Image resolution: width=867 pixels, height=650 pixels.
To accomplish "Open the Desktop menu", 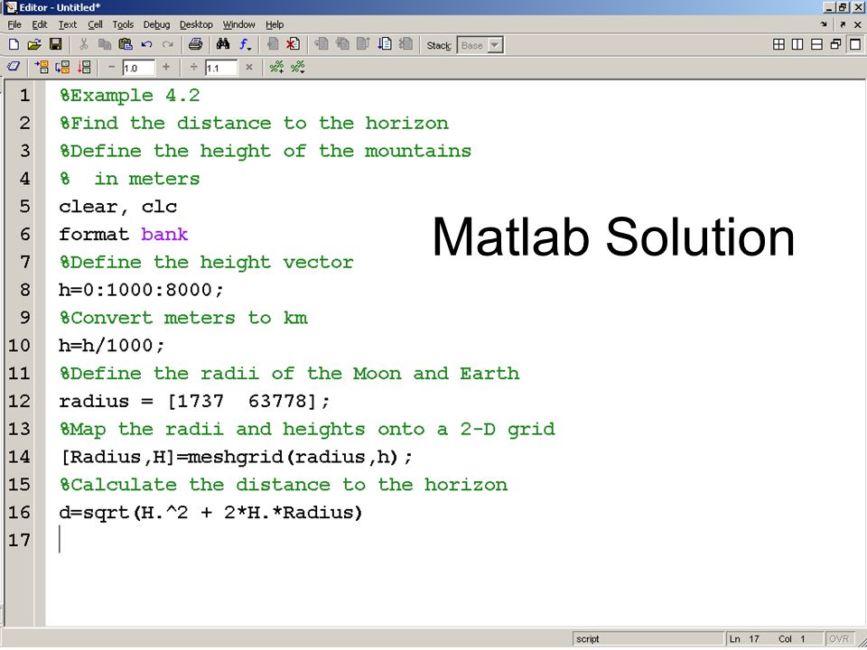I will [x=196, y=24].
